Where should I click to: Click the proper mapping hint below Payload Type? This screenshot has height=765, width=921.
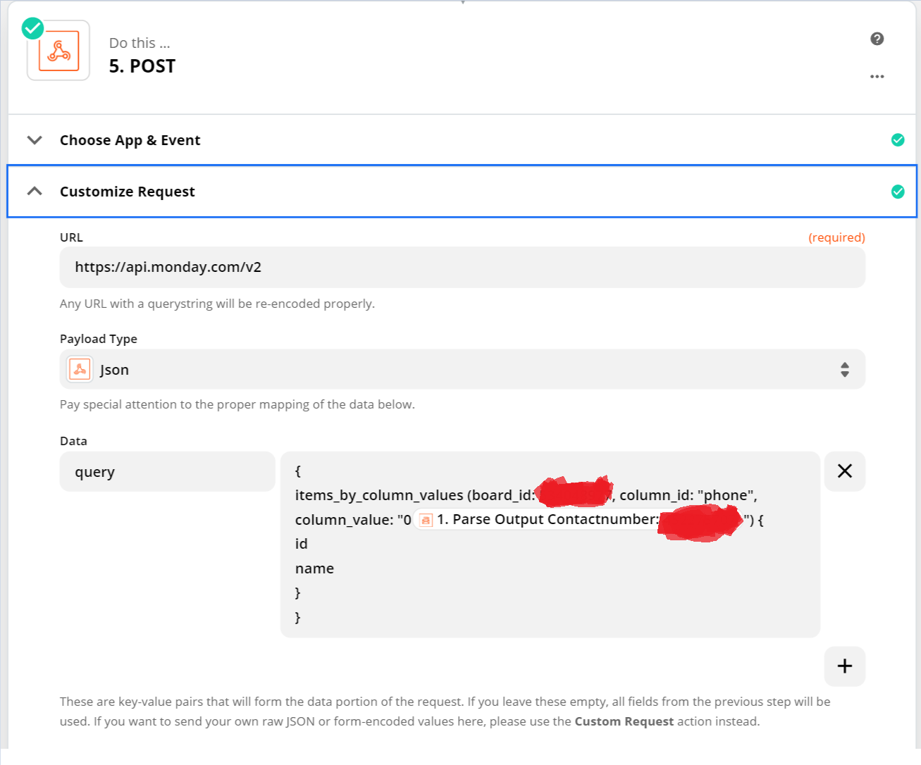point(237,404)
